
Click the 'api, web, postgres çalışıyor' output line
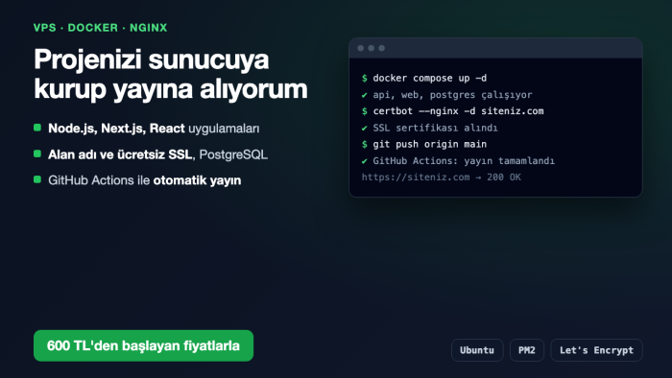click(x=452, y=95)
